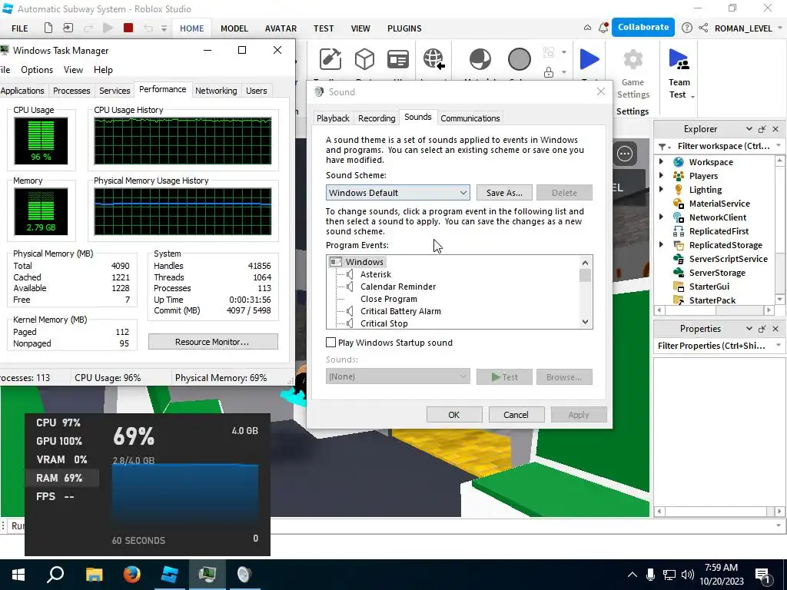The width and height of the screenshot is (787, 590).
Task: Open the Networking tab in Task Manager
Action: (x=216, y=91)
